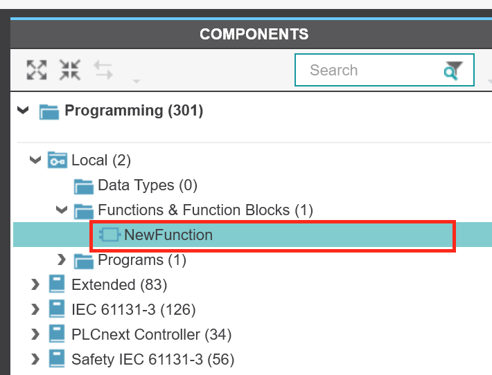Click the Extended library book icon
Image resolution: width=492 pixels, height=375 pixels.
[57, 284]
